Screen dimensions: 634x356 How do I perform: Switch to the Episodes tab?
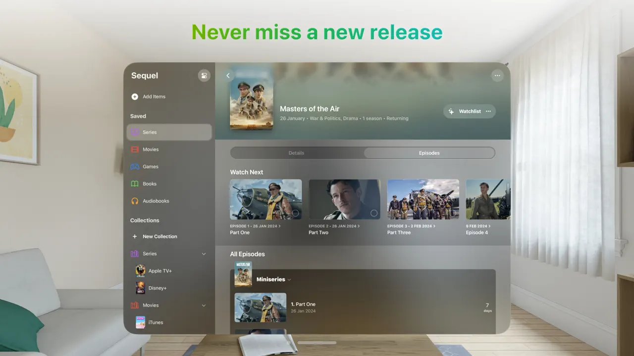point(429,153)
